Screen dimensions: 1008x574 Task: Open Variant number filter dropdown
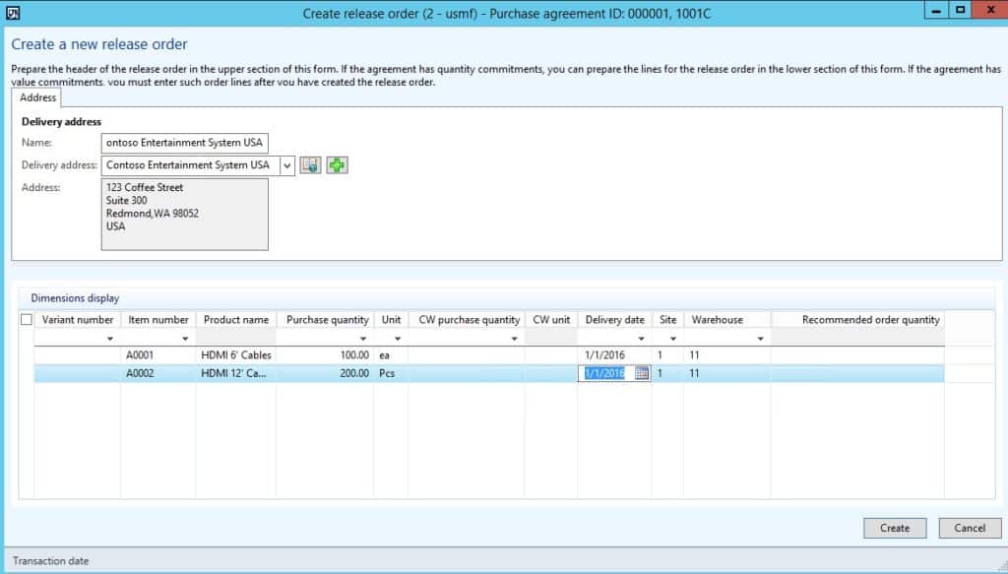(x=110, y=338)
